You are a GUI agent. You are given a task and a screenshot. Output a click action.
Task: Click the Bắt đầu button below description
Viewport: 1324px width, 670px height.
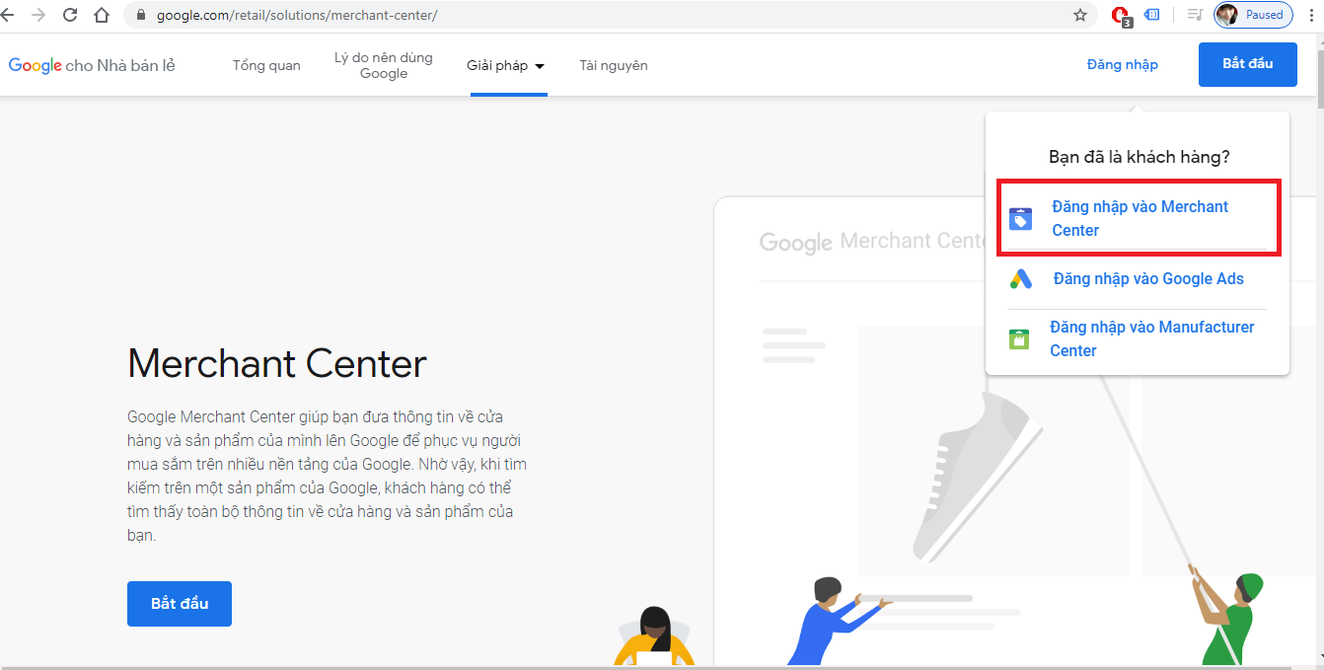pyautogui.click(x=180, y=604)
